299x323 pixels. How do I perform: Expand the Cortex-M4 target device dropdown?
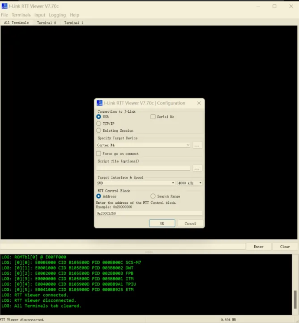[188, 145]
